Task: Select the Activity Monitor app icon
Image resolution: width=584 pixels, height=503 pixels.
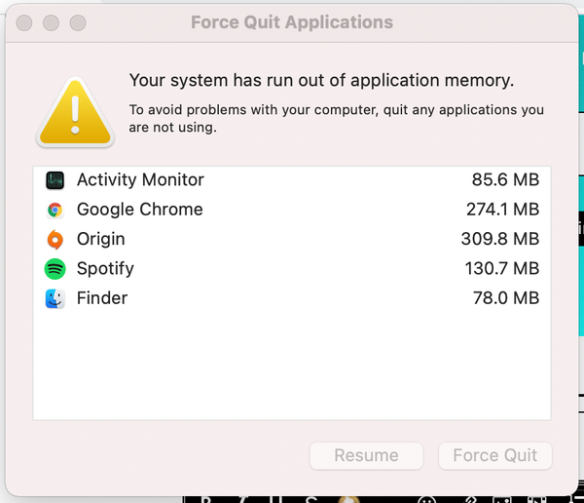Action: point(55,180)
